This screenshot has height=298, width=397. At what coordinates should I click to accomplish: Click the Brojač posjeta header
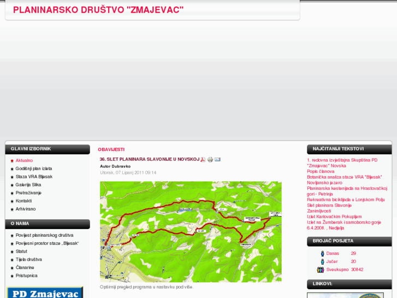tap(349, 242)
